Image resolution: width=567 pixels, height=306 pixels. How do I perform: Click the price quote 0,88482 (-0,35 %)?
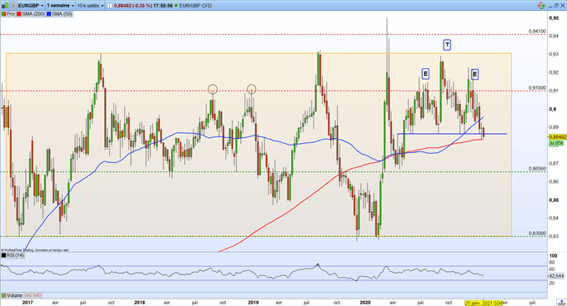(x=133, y=6)
